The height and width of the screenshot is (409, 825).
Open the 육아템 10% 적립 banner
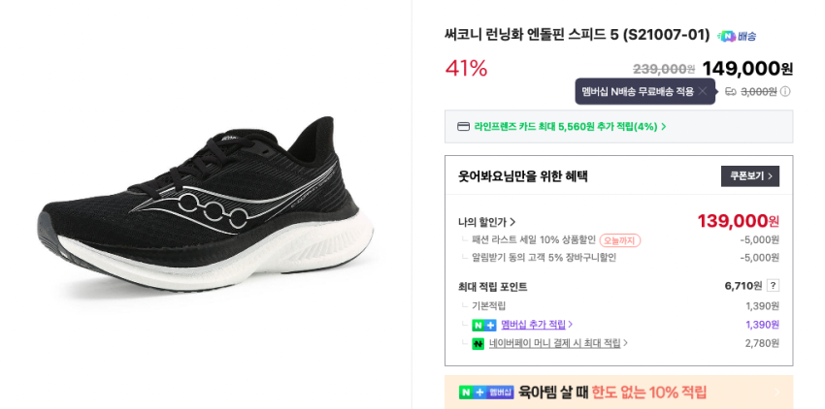coord(611,393)
